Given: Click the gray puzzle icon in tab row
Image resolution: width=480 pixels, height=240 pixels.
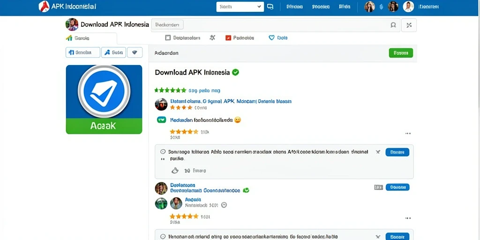Looking at the screenshot, I should click(212, 37).
